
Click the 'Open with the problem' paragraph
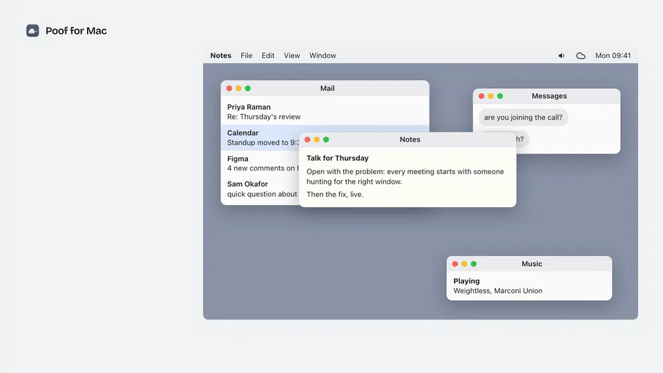pyautogui.click(x=405, y=177)
